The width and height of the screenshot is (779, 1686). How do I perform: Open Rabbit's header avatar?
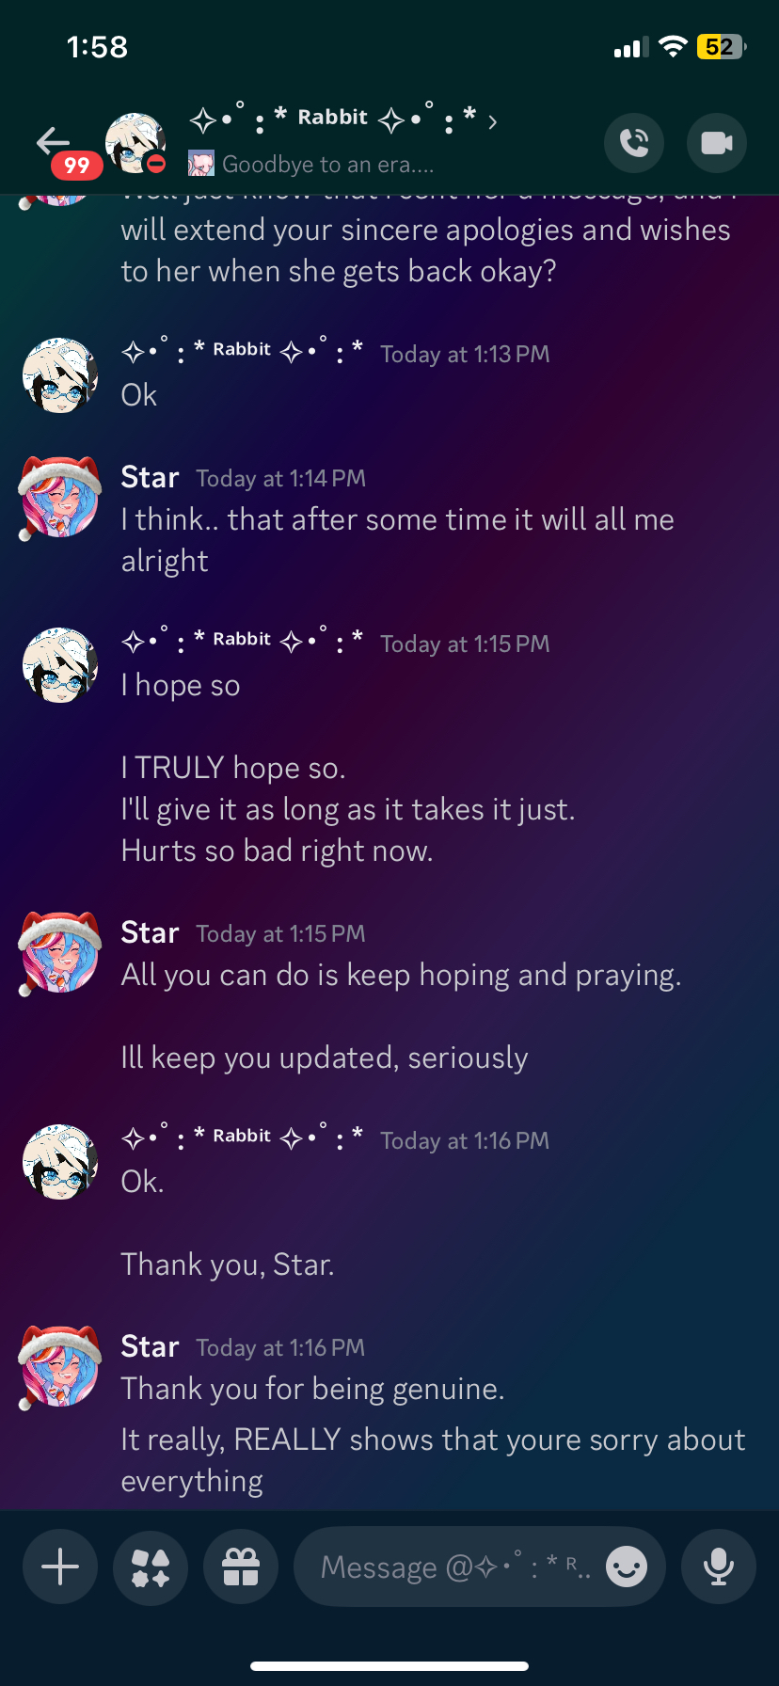tap(135, 143)
